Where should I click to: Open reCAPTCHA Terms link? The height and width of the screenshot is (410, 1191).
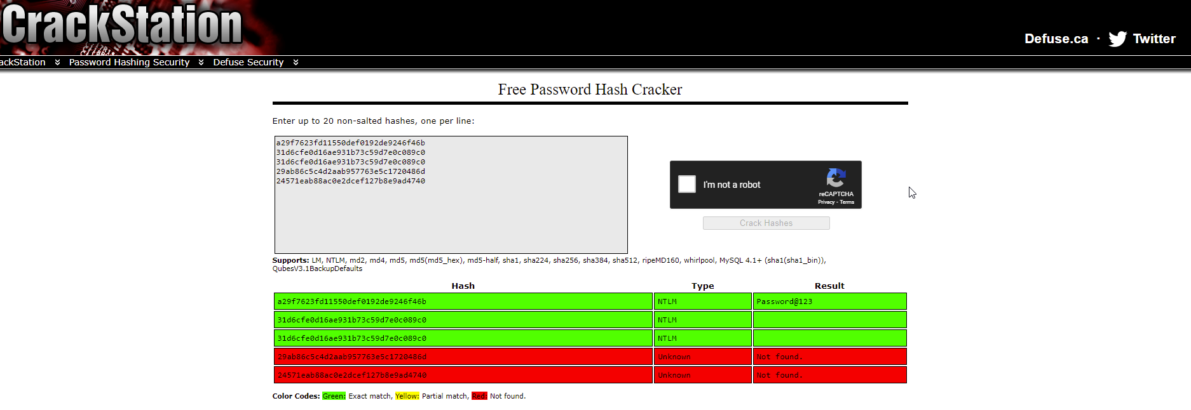(847, 202)
